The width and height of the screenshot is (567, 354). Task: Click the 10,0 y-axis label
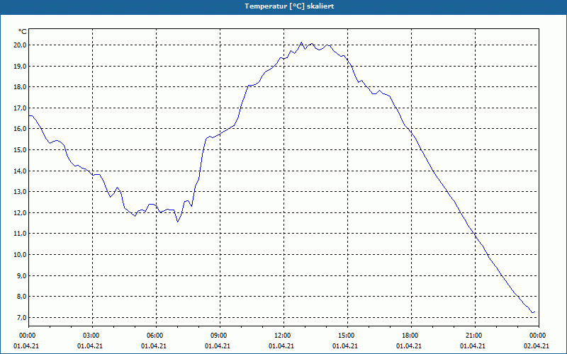pos(20,254)
